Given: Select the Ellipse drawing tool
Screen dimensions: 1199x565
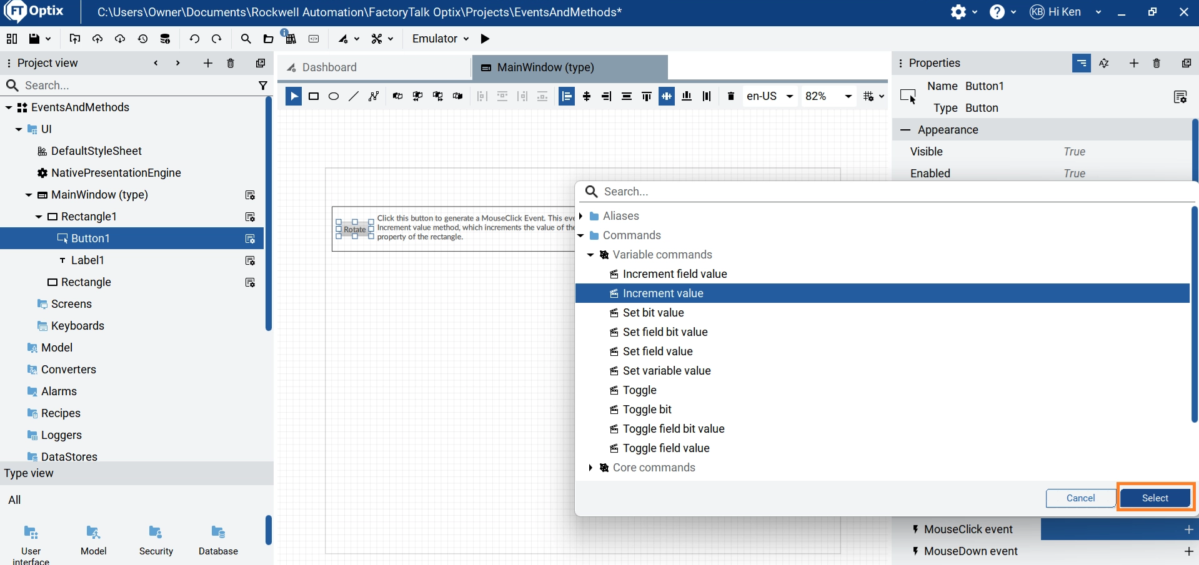Looking at the screenshot, I should pos(334,96).
